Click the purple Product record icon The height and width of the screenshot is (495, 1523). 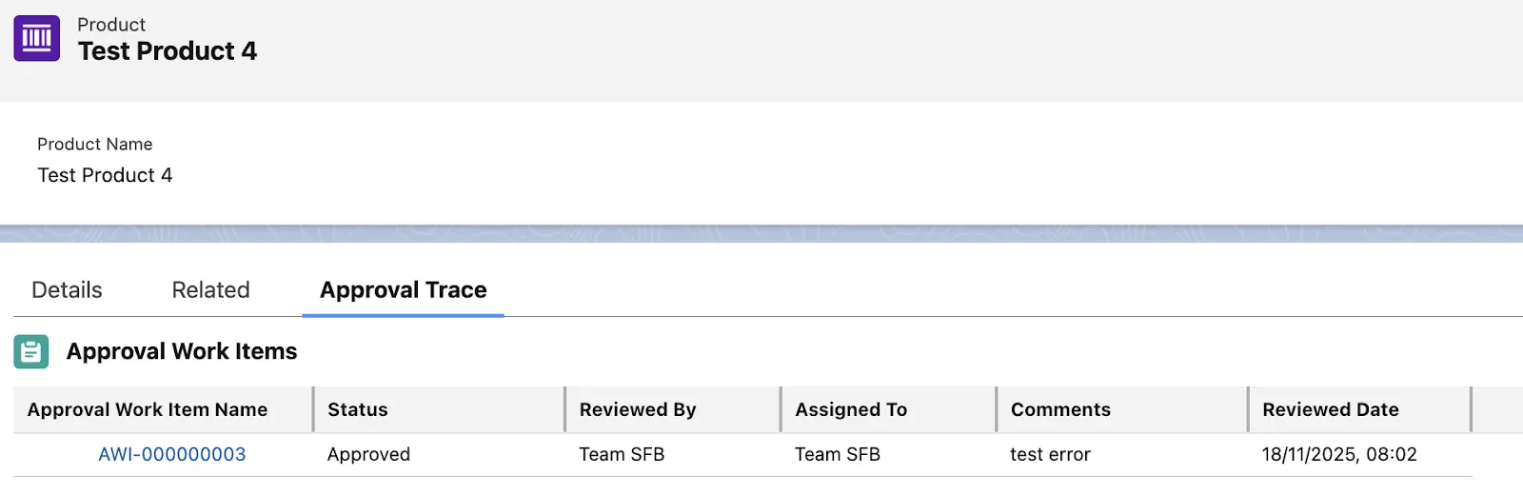(37, 39)
